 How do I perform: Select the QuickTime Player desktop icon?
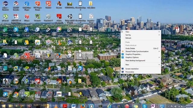point(27,6)
